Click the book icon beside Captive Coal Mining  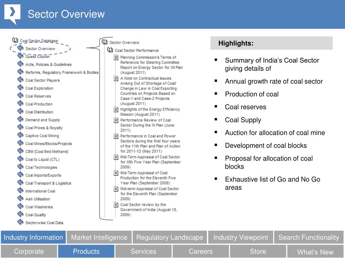pos(21,135)
